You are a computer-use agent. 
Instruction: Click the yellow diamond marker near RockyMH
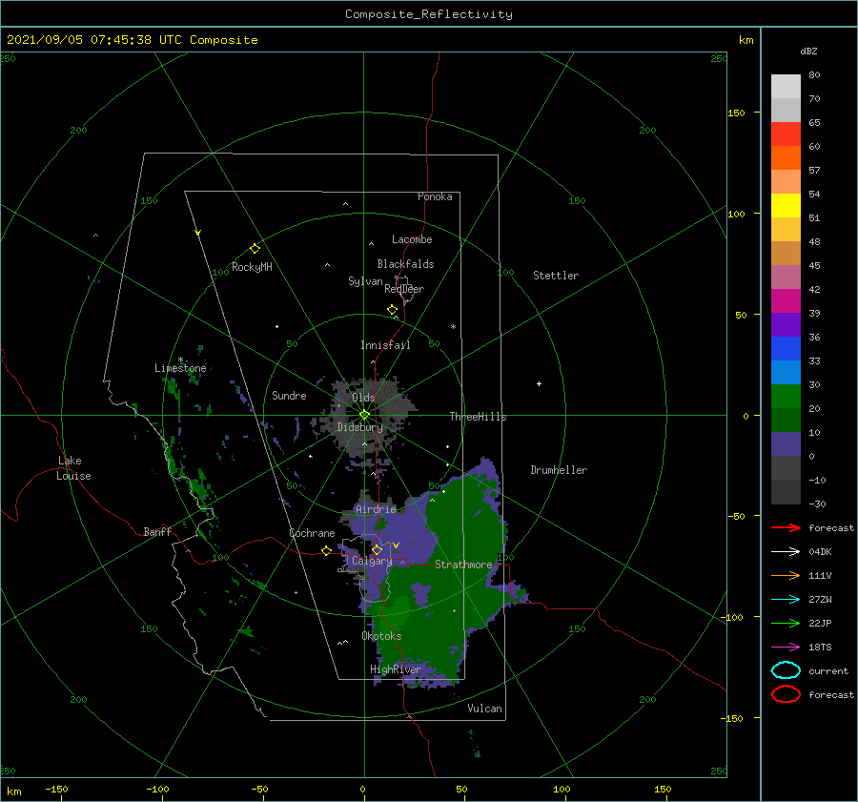255,249
